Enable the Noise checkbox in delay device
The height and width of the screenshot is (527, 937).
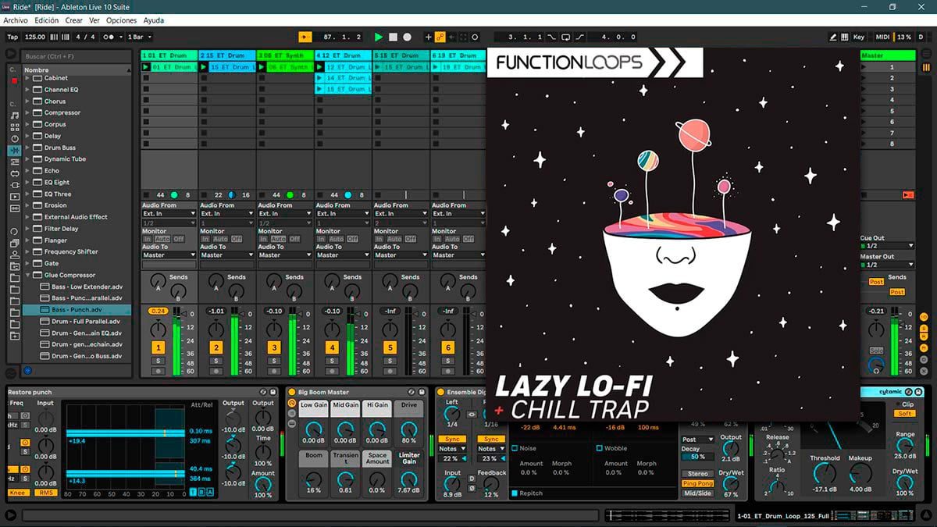[515, 449]
